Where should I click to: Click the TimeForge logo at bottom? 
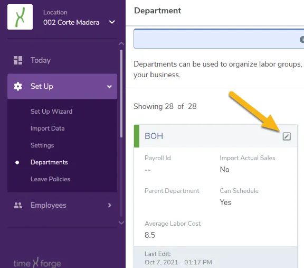(37, 263)
